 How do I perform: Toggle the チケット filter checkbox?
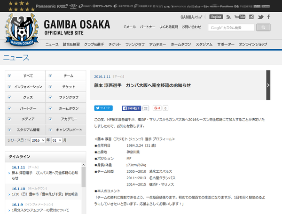point(50,86)
